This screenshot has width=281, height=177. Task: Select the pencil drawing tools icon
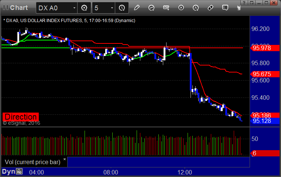(137, 8)
